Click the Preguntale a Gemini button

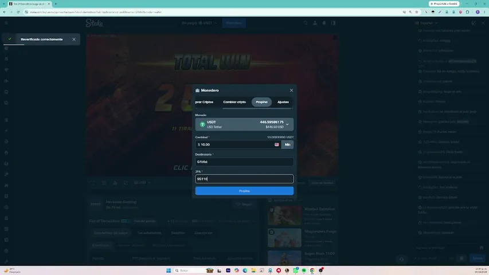point(444,4)
